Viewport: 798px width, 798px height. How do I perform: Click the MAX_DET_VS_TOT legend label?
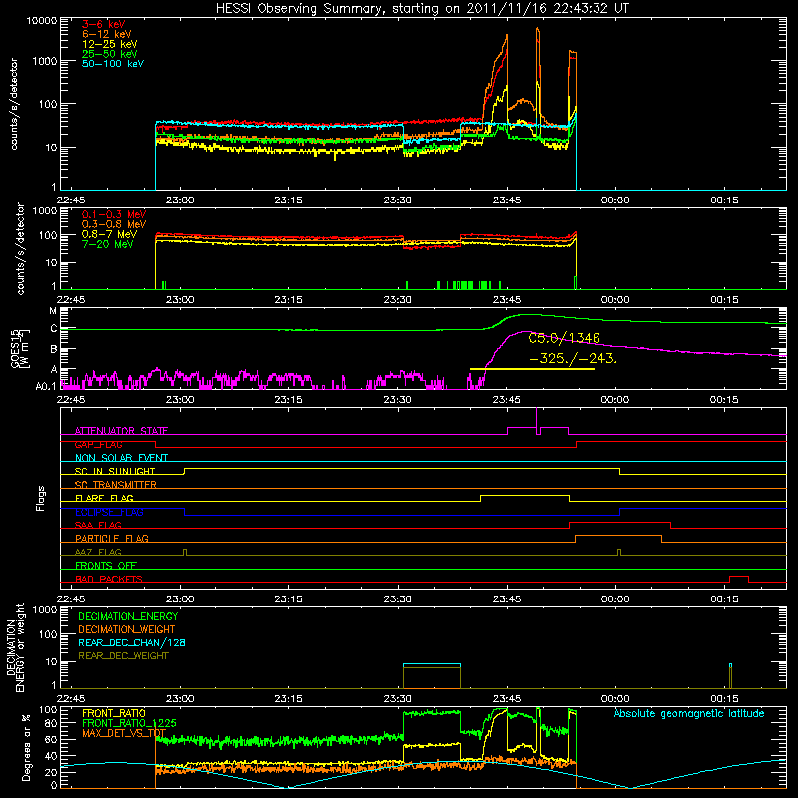pyautogui.click(x=124, y=733)
